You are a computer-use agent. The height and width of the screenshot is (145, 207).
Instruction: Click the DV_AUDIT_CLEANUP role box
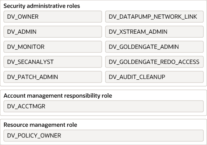(x=154, y=77)
